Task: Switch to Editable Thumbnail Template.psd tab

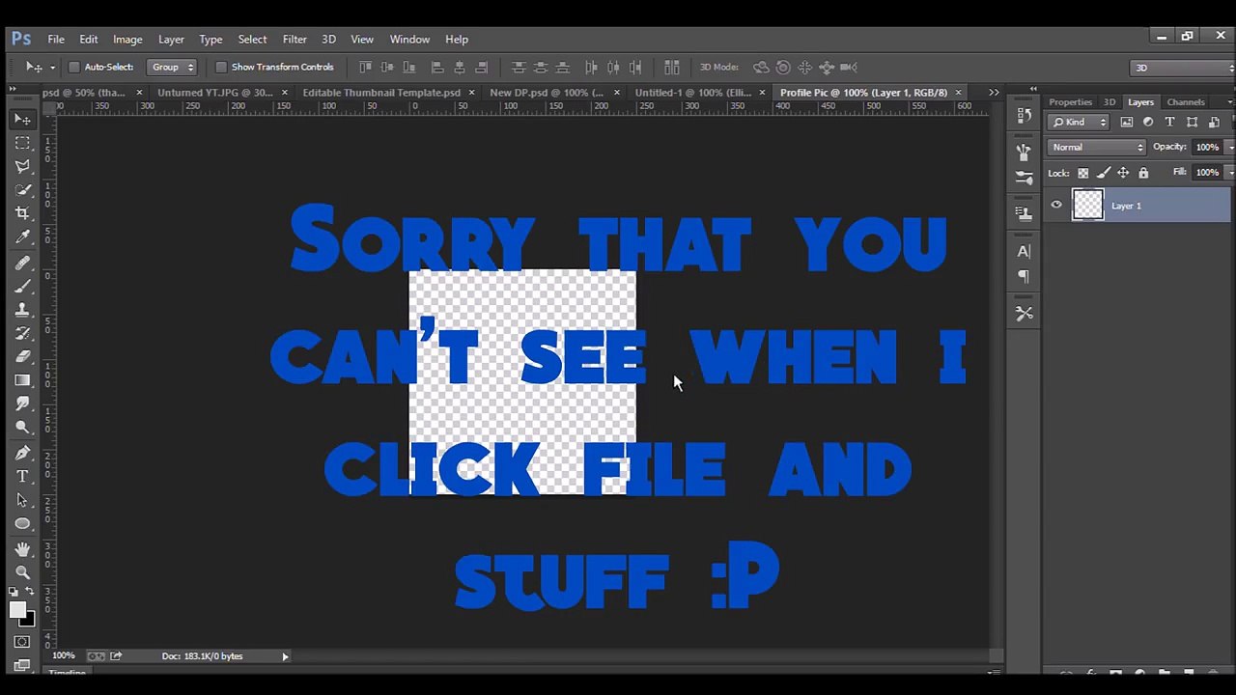Action: click(381, 93)
